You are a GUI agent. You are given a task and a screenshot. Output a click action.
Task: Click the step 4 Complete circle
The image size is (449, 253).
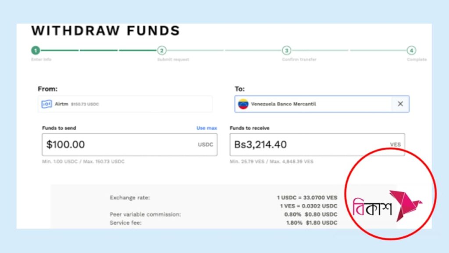(x=411, y=51)
